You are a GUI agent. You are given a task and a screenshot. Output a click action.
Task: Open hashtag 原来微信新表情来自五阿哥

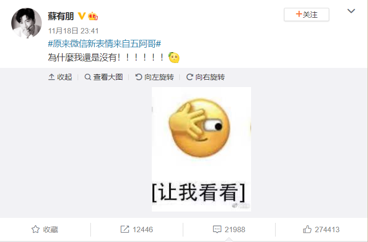point(105,44)
